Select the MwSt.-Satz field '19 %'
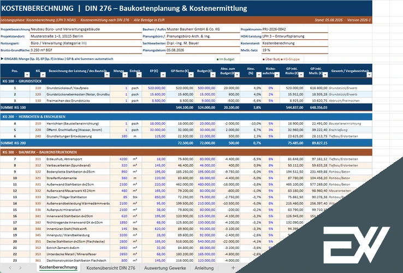The width and height of the screenshot is (403, 273). coord(295,50)
